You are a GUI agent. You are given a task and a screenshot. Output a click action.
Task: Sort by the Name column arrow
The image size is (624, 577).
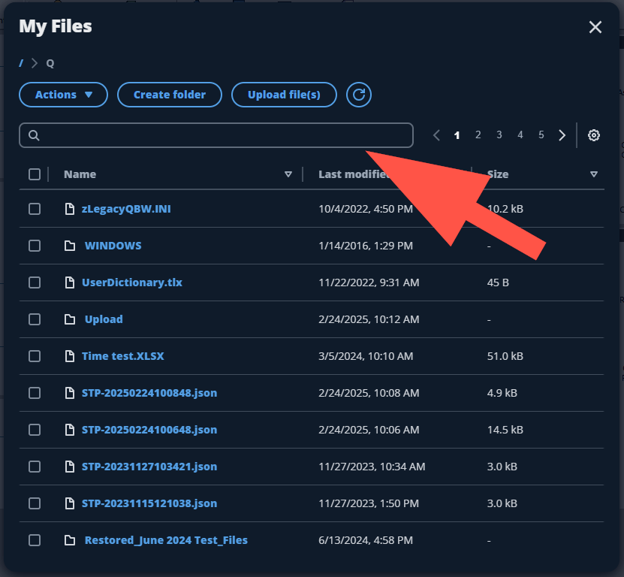click(x=288, y=174)
